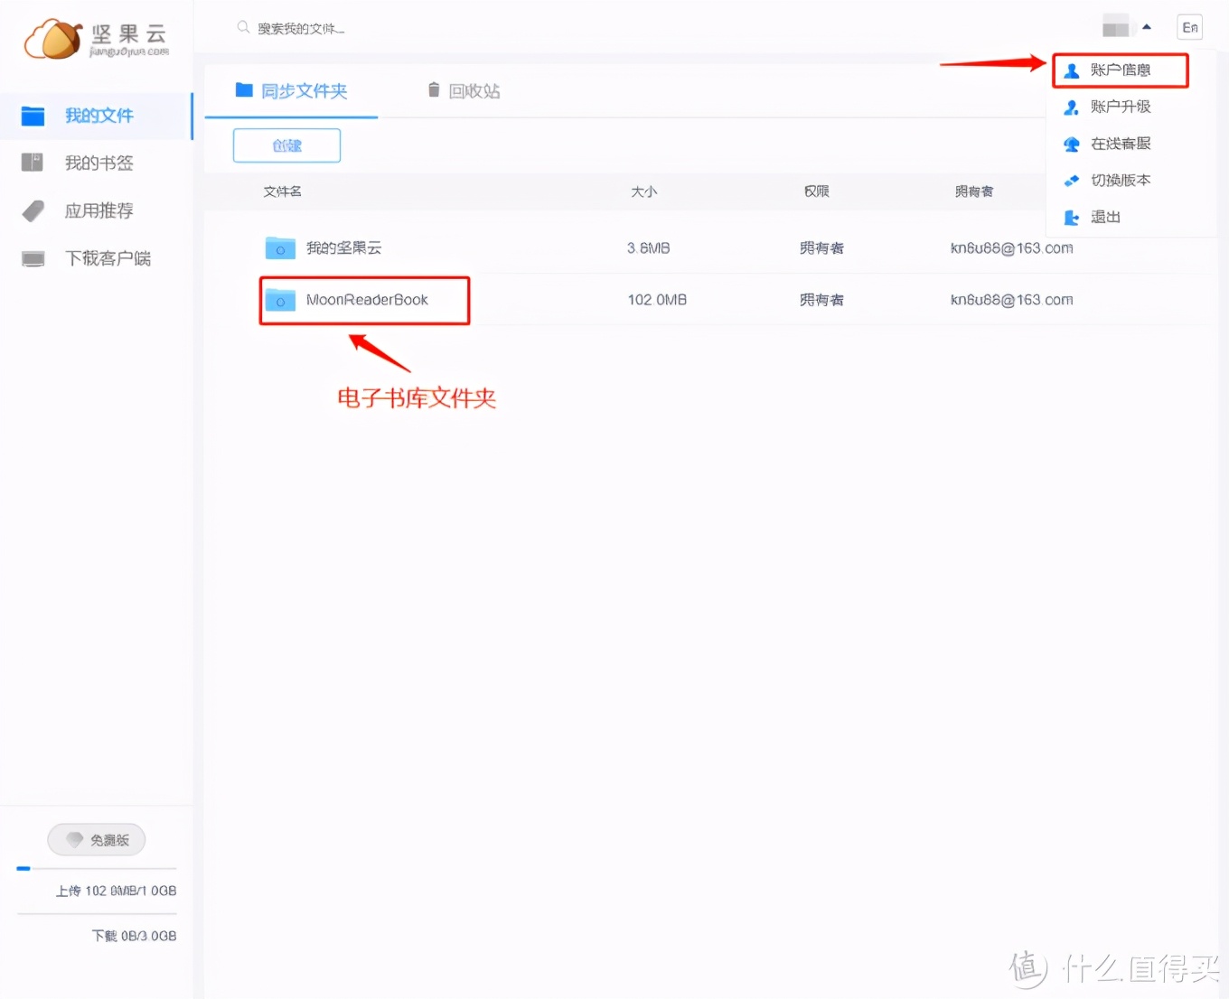Image resolution: width=1229 pixels, height=999 pixels.
Task: Click the 创建 button
Action: (286, 145)
